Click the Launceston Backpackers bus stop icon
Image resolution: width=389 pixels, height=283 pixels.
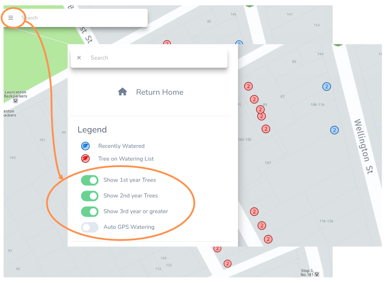[16, 101]
